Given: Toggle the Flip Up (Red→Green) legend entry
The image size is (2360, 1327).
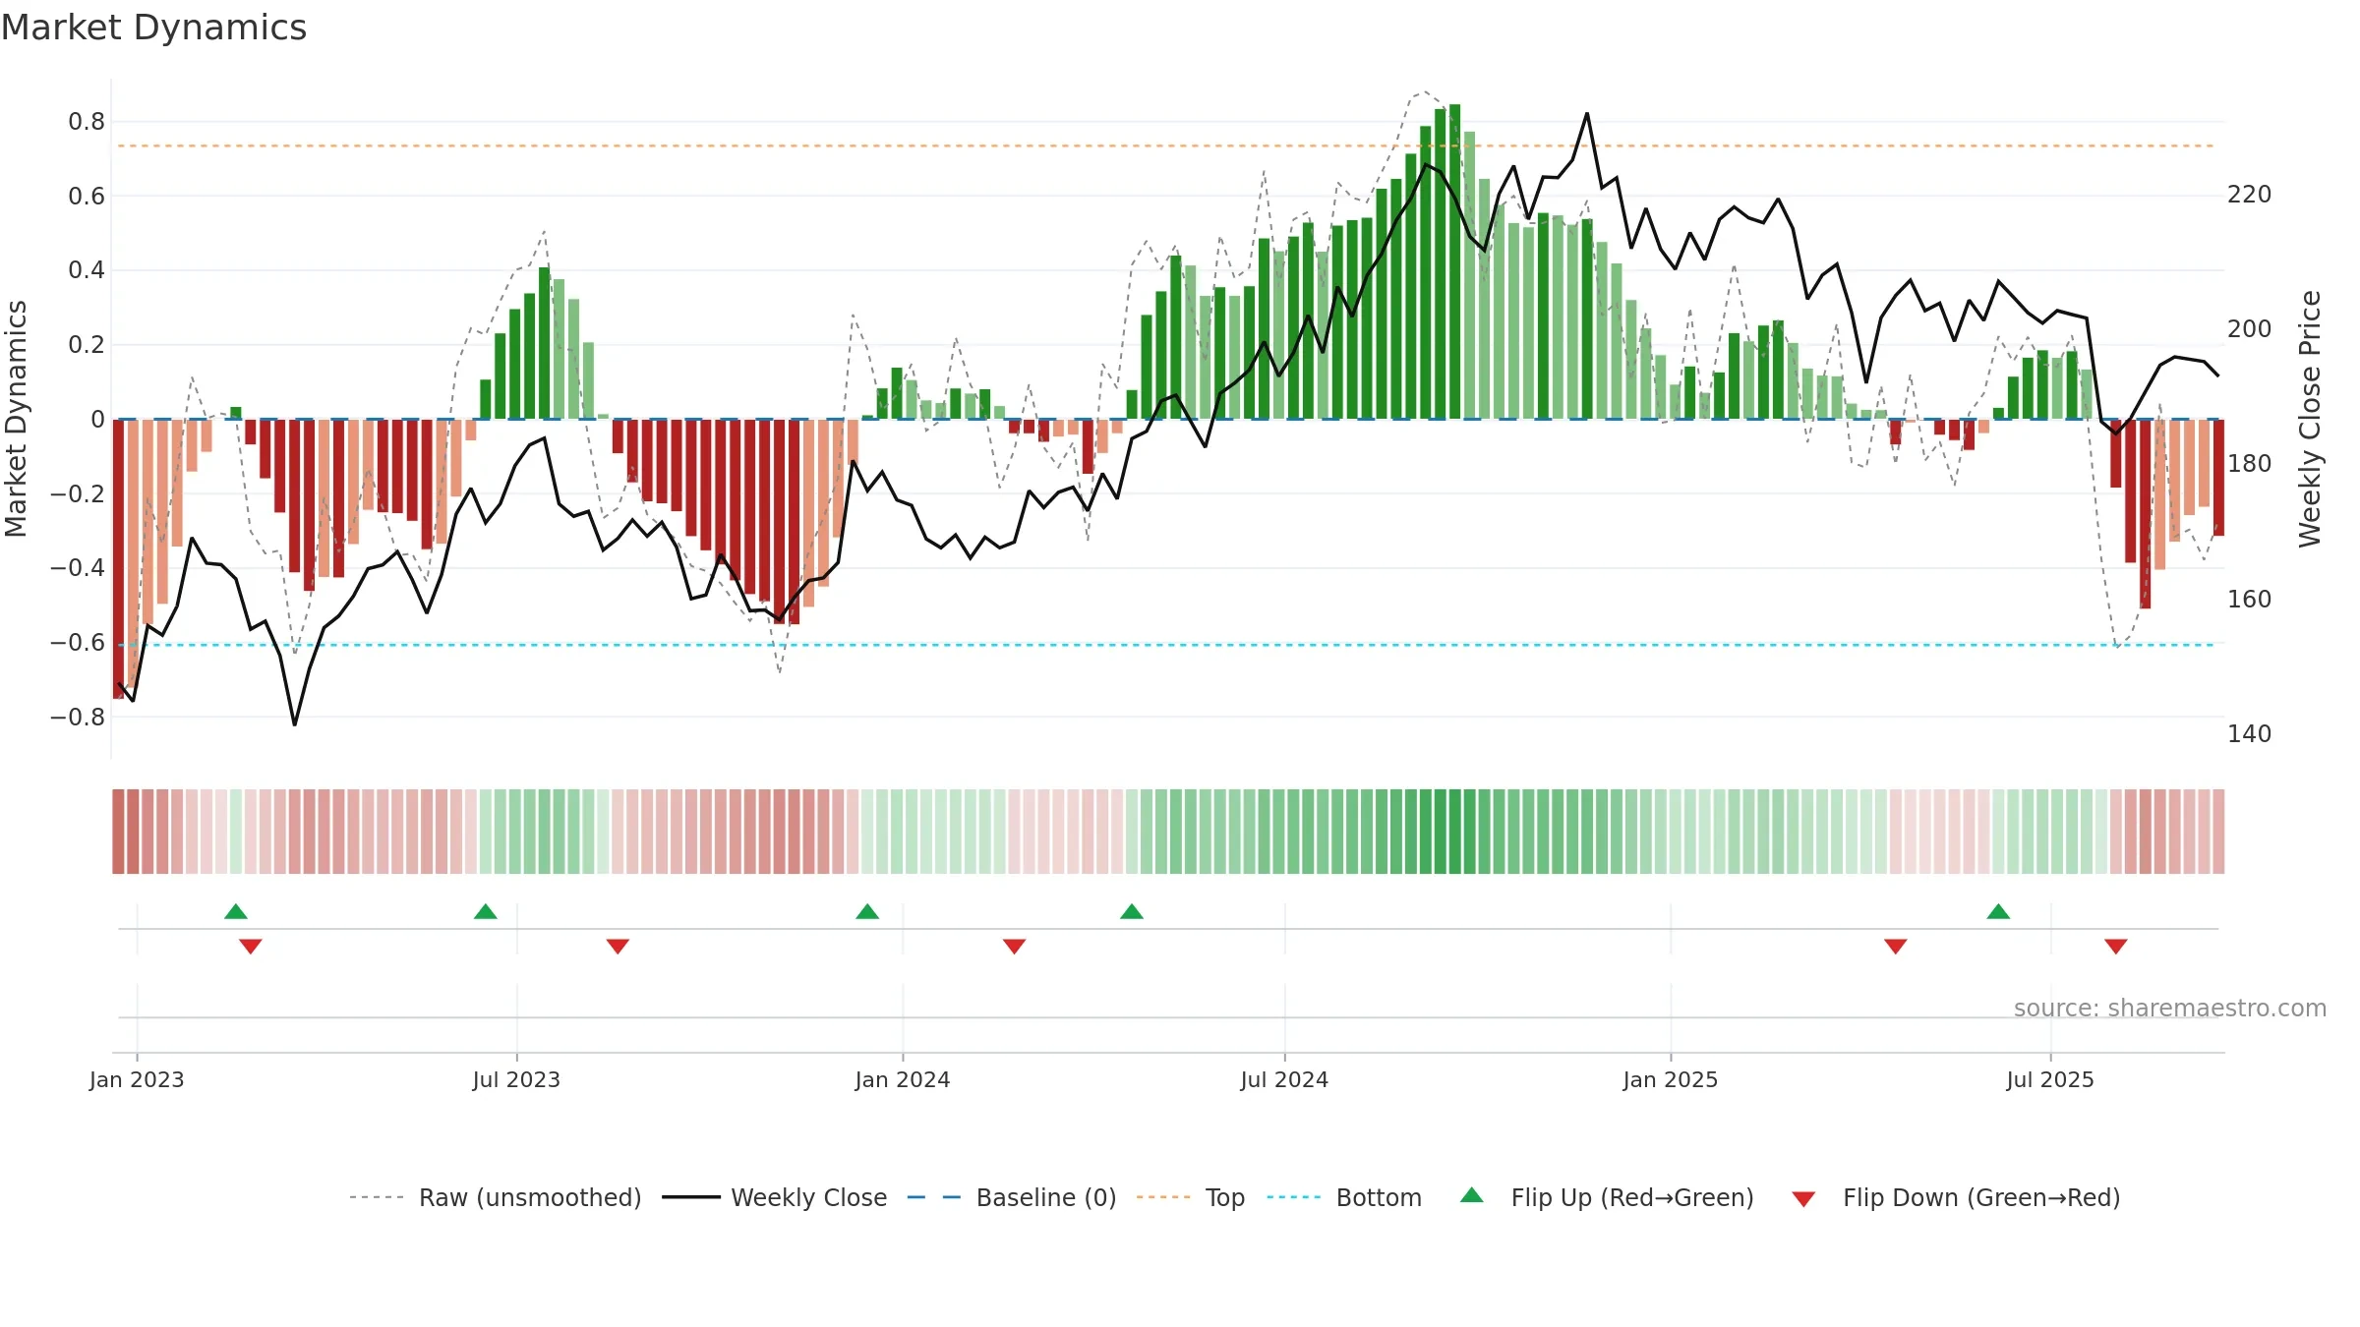Looking at the screenshot, I should tap(1607, 1197).
